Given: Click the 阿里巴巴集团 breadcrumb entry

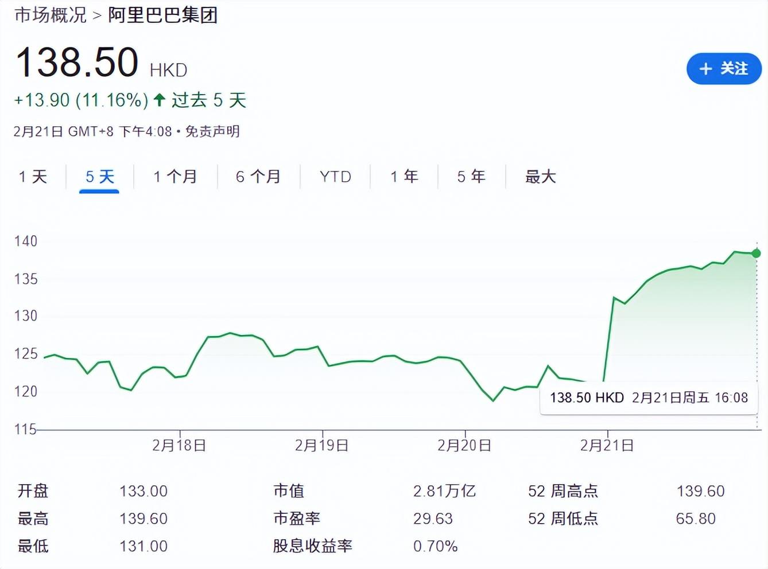Looking at the screenshot, I should coord(162,16).
